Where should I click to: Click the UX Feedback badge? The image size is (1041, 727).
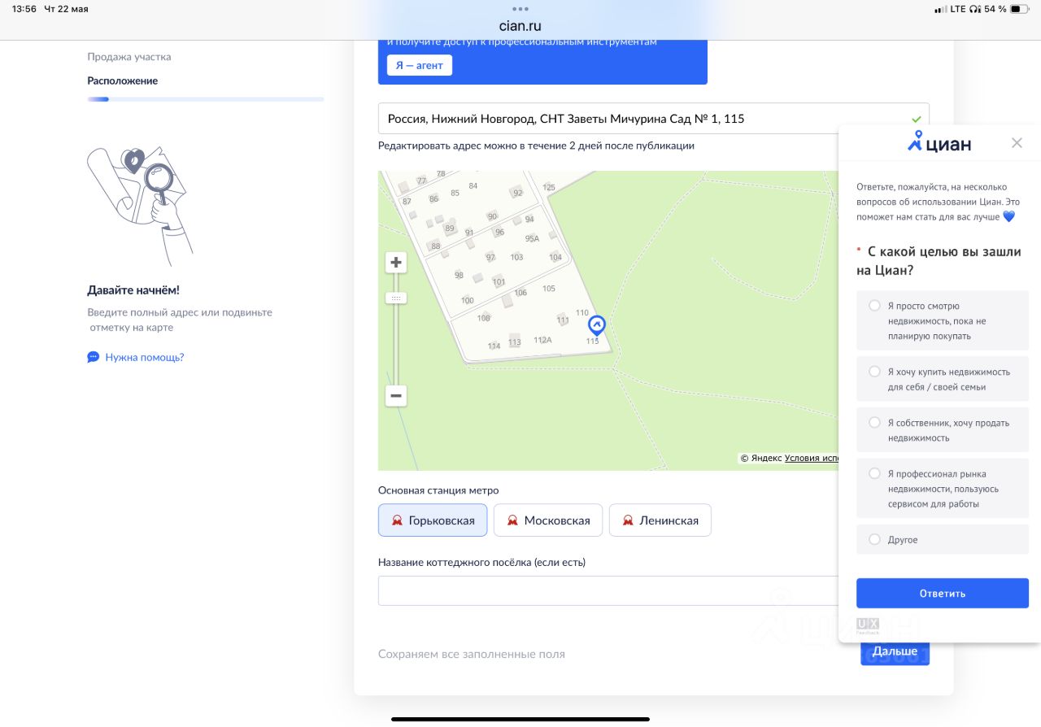868,626
